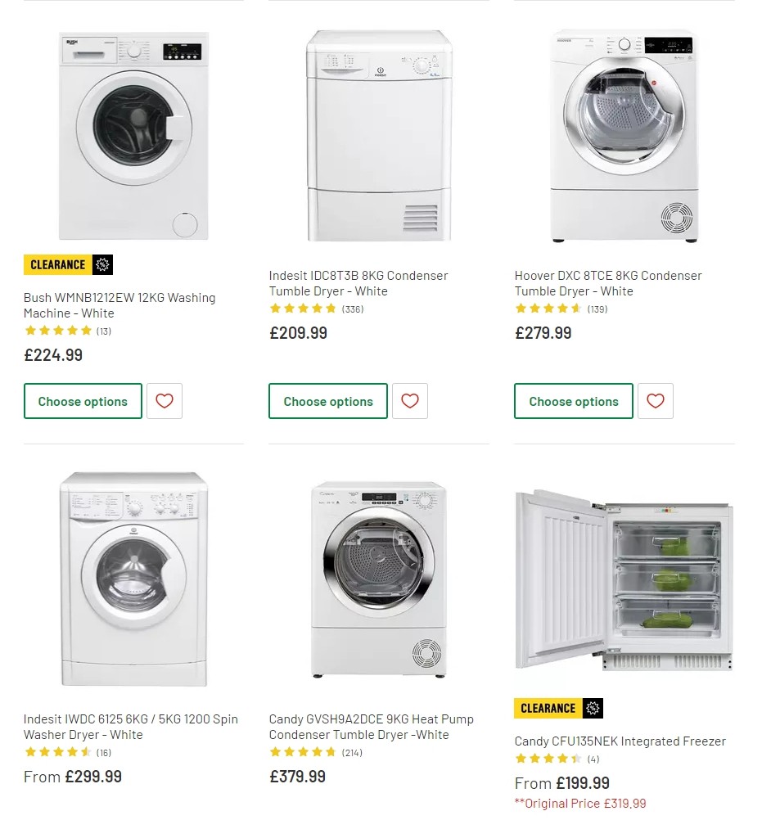The image size is (762, 820).
Task: Select the snowflake icon on Bush clearance badge
Action: point(103,264)
